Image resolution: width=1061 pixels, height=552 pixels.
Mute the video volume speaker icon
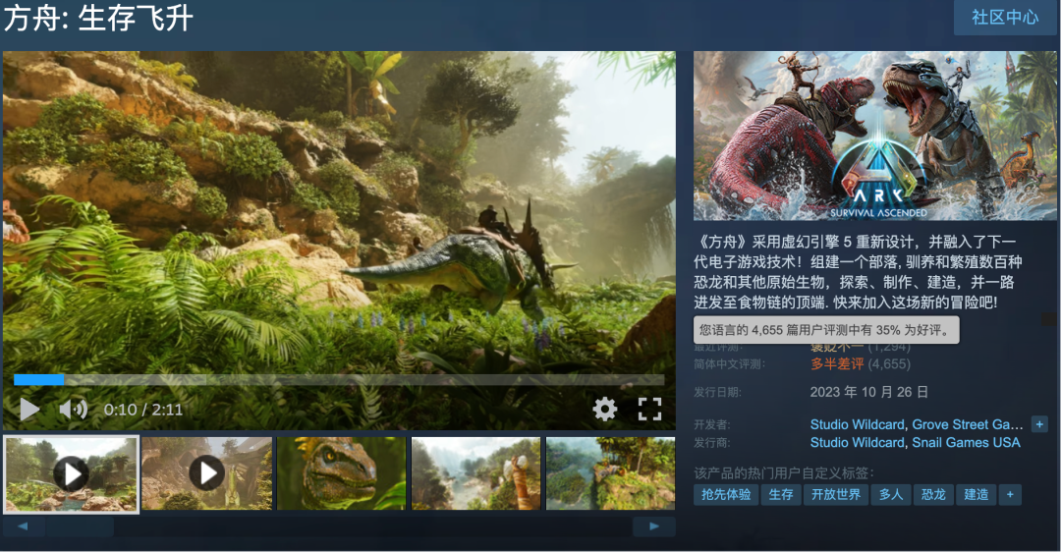click(73, 410)
